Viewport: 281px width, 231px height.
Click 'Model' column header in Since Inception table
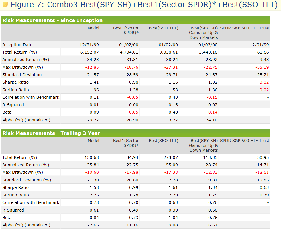point(93,28)
